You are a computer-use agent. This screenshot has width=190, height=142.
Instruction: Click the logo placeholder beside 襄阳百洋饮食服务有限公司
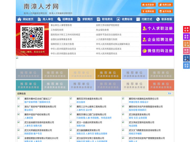(73, 100)
